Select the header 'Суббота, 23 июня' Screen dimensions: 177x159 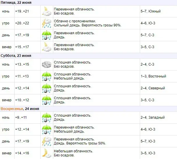[x=16, y=56]
